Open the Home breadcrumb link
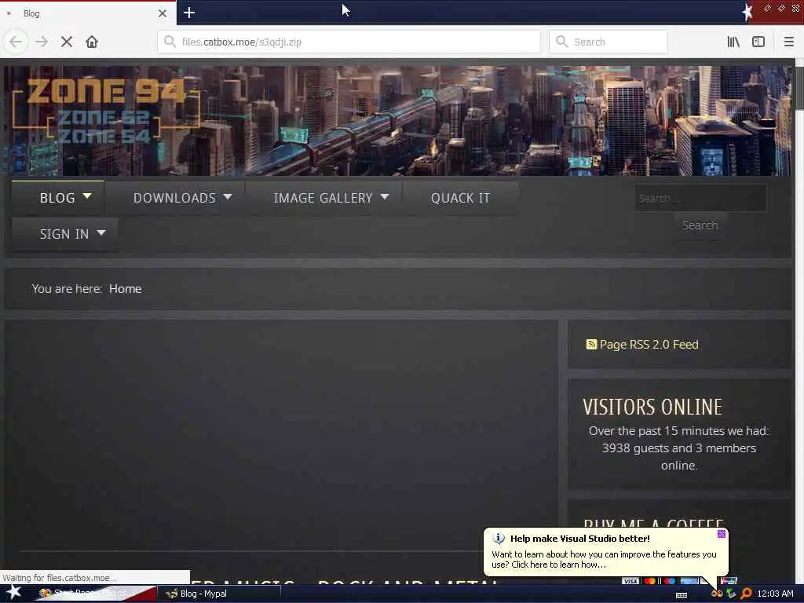This screenshot has height=603, width=804. (125, 289)
